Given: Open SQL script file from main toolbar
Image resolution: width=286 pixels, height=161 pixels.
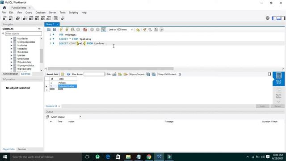Looking at the screenshot, I should 11,18.
